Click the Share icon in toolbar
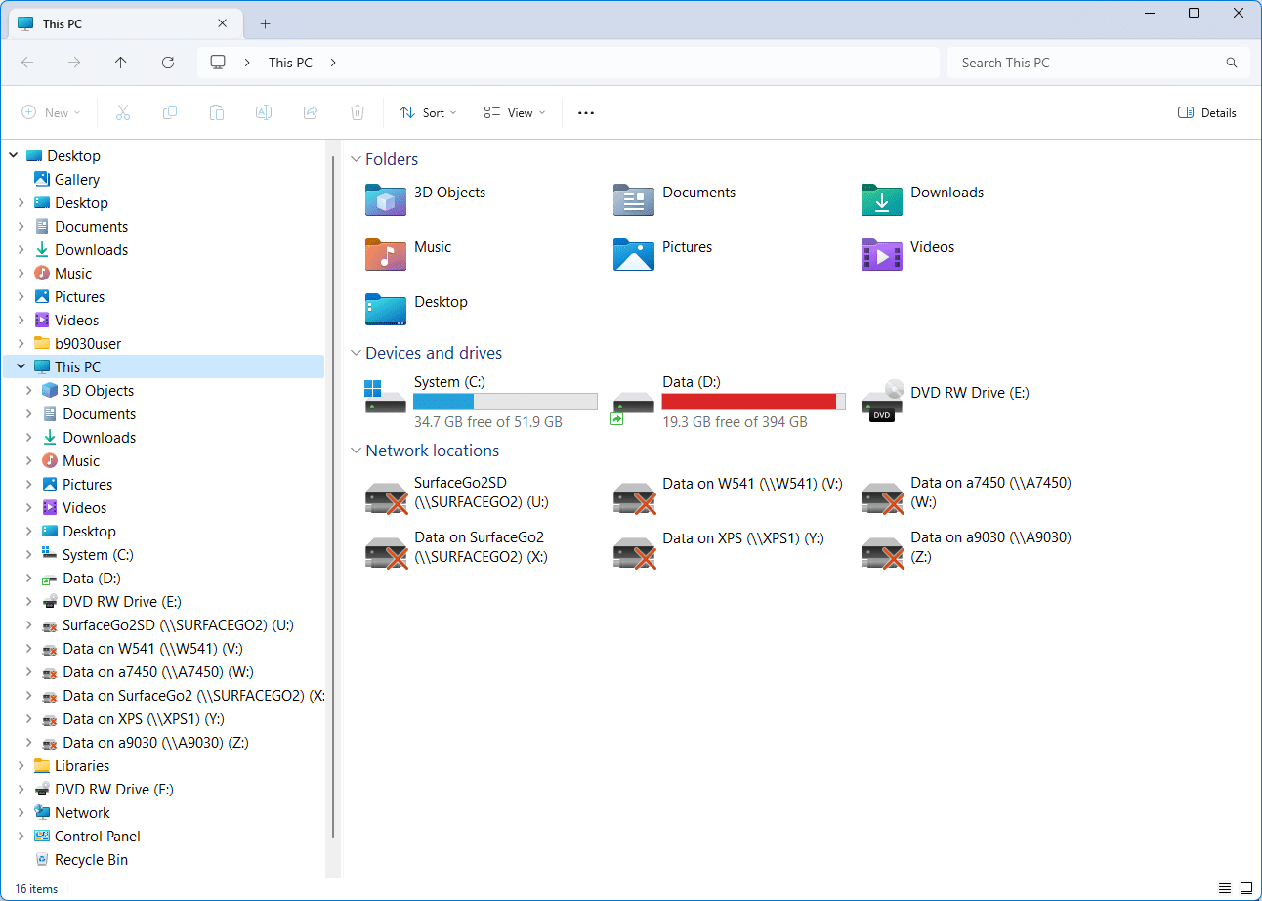This screenshot has width=1262, height=901. click(311, 113)
